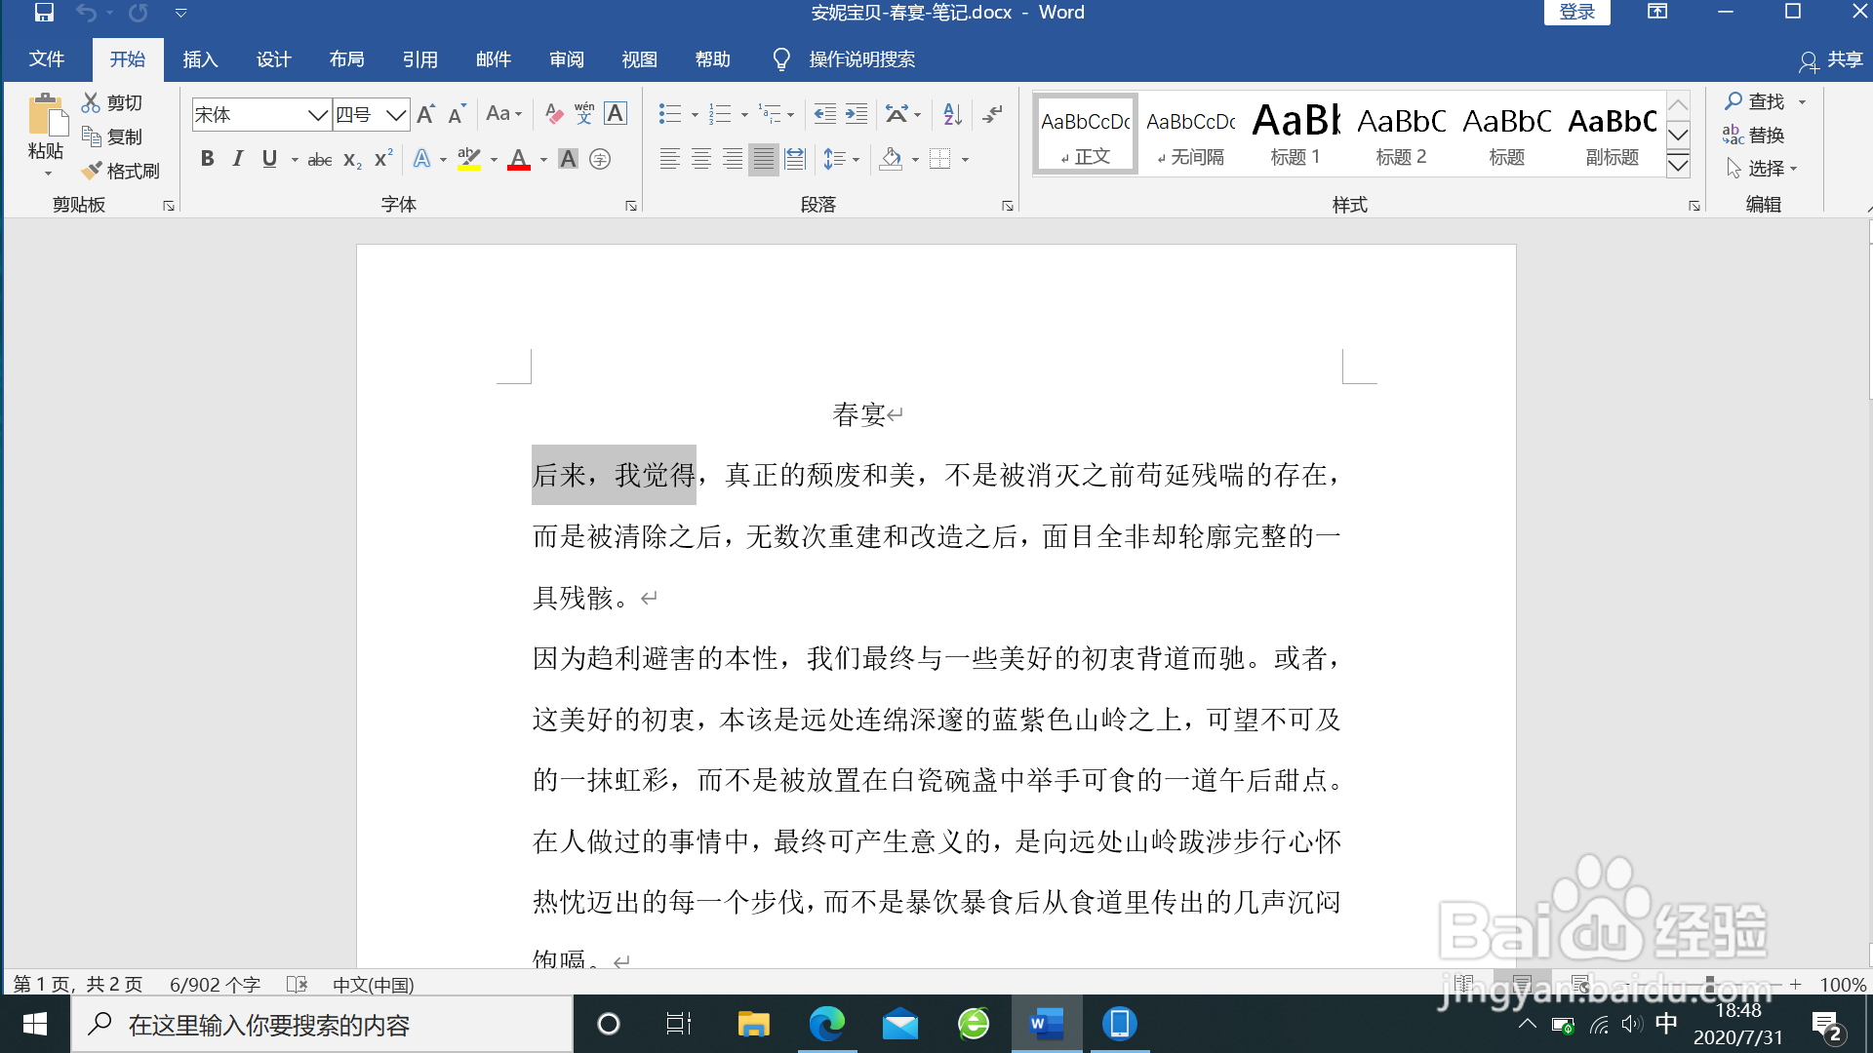Toggle Underline formatting
This screenshot has width=1873, height=1053.
pyautogui.click(x=269, y=159)
